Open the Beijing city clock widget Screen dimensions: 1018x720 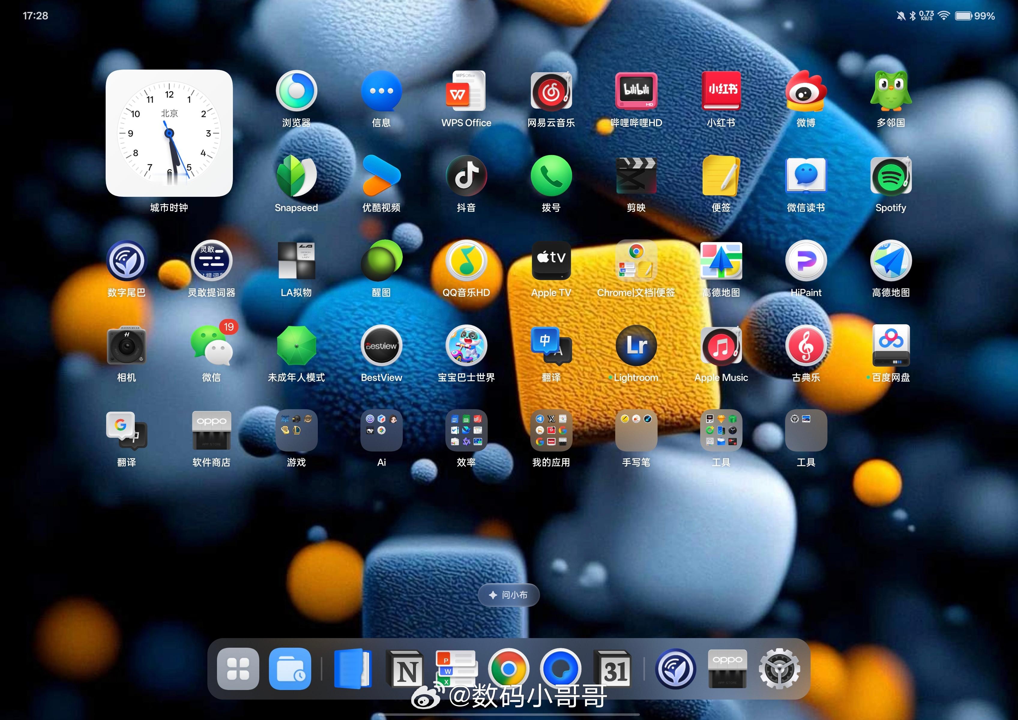(169, 133)
